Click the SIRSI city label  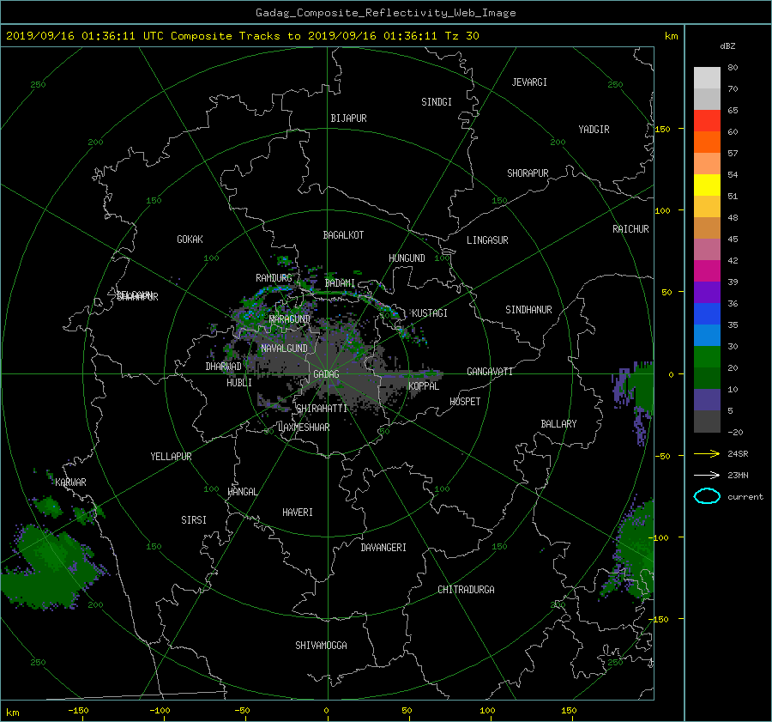[x=194, y=520]
